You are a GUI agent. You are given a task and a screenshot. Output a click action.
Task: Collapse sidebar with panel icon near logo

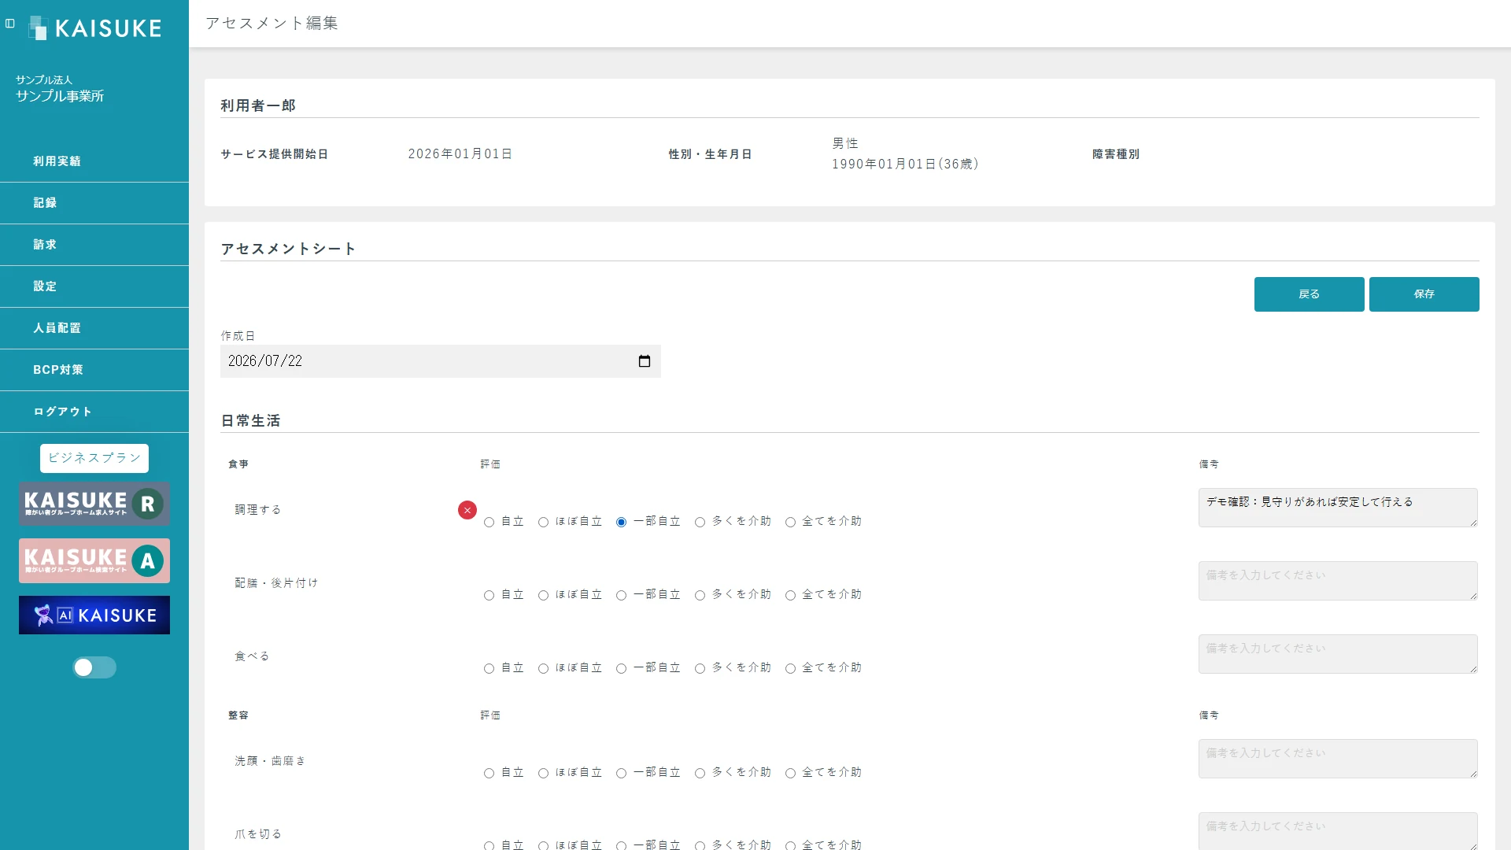[10, 24]
